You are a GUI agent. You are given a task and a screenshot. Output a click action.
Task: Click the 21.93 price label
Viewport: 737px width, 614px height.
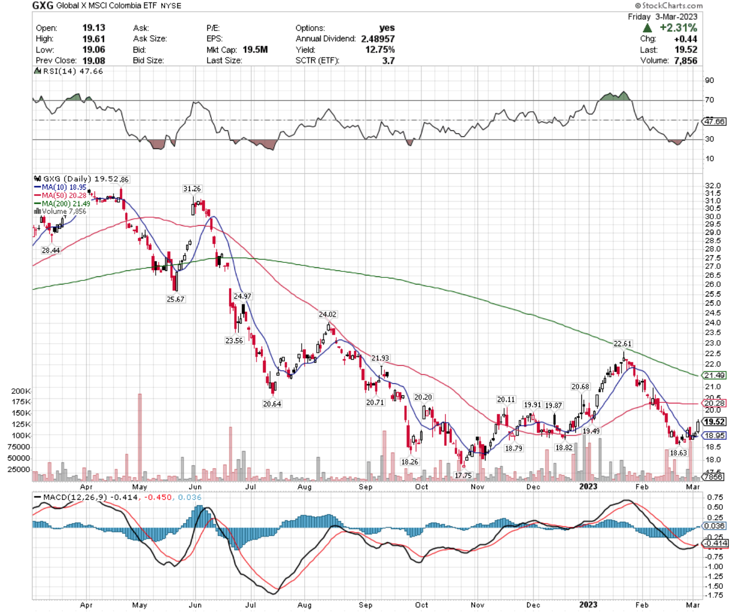click(x=380, y=358)
